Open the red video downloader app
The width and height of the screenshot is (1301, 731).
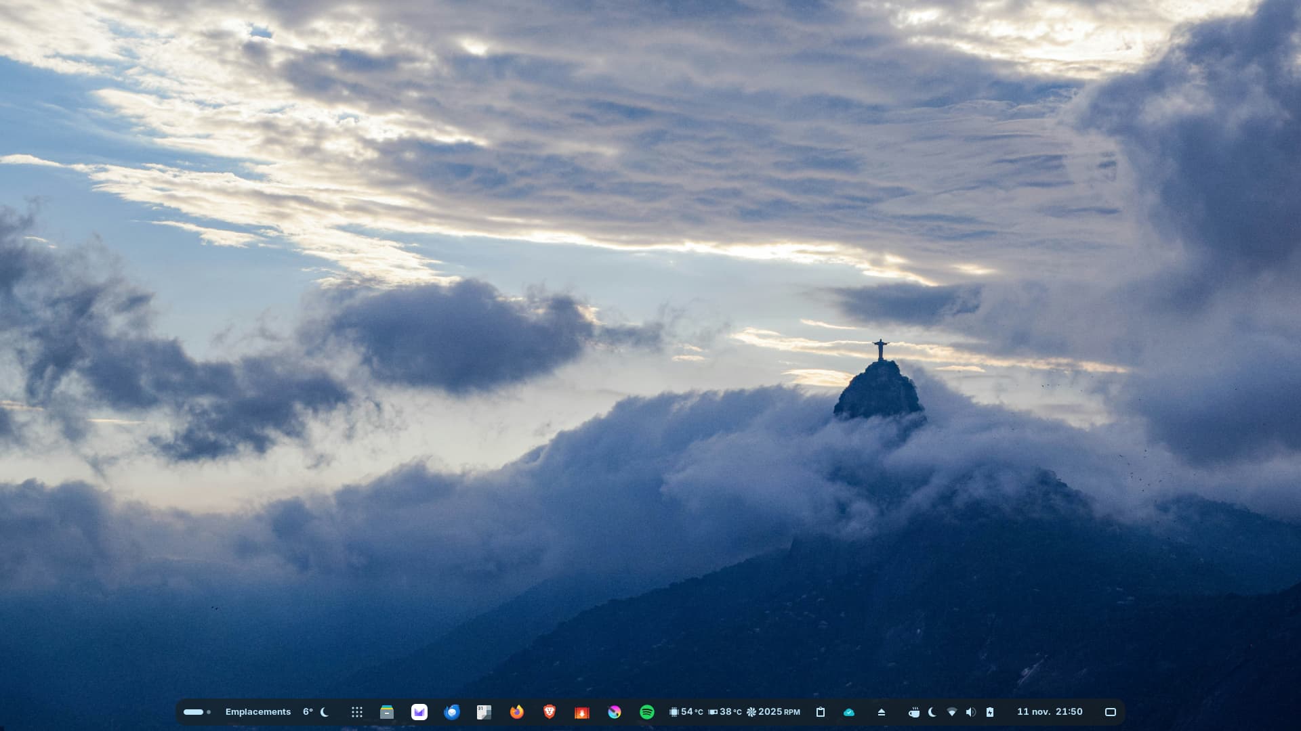pyautogui.click(x=582, y=712)
